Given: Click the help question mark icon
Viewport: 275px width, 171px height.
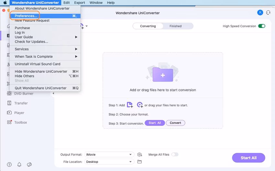Looking at the screenshot, I should [x=9, y=165].
